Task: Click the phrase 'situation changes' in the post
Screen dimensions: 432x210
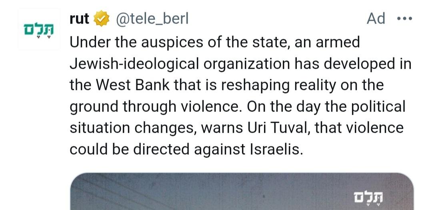Action: [x=133, y=129]
